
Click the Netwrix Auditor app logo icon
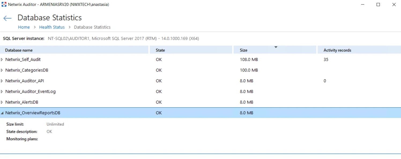coord(4,4)
